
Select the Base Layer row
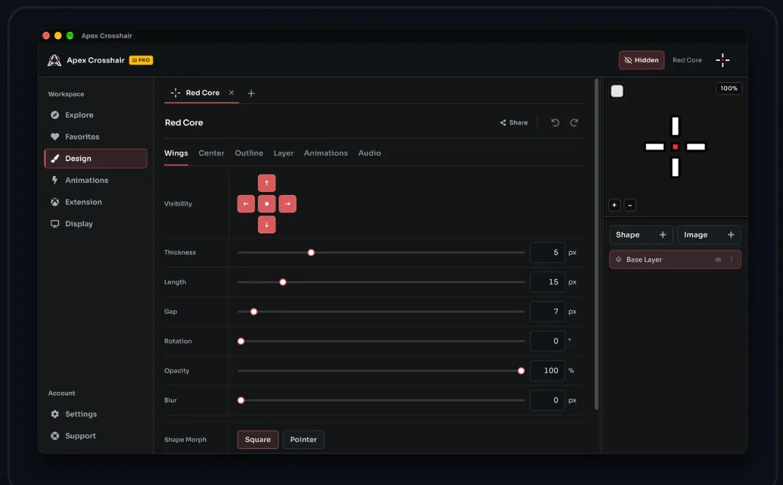pos(675,260)
